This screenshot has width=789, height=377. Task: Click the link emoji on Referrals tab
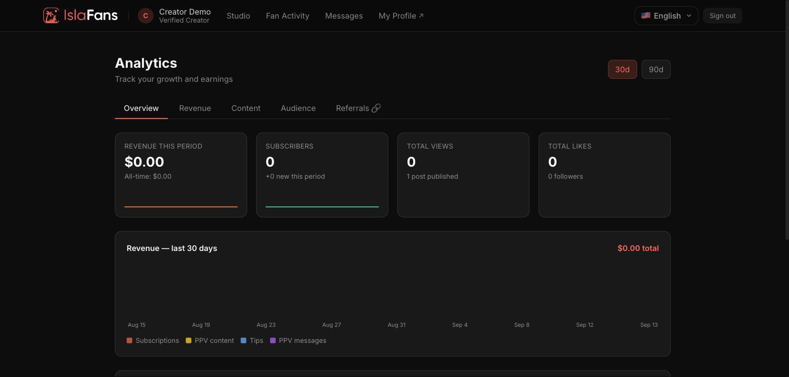376,108
